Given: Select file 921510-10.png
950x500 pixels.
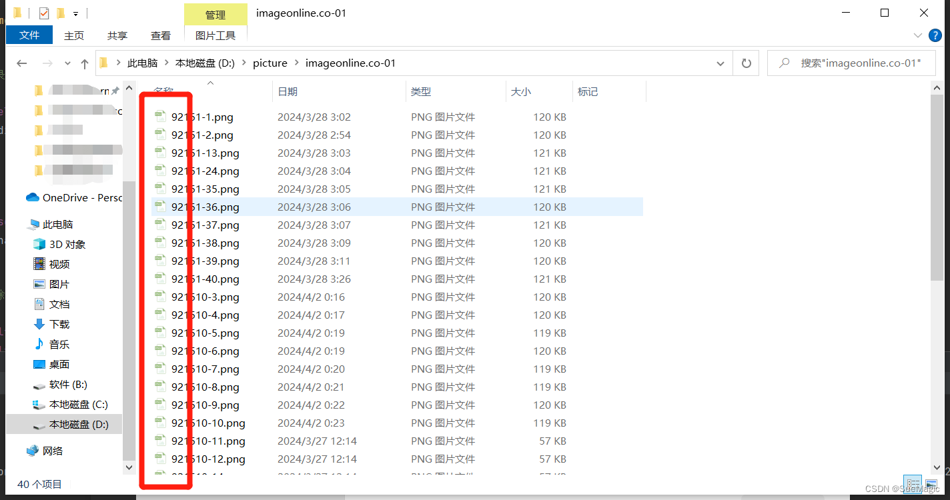Looking at the screenshot, I should 208,423.
